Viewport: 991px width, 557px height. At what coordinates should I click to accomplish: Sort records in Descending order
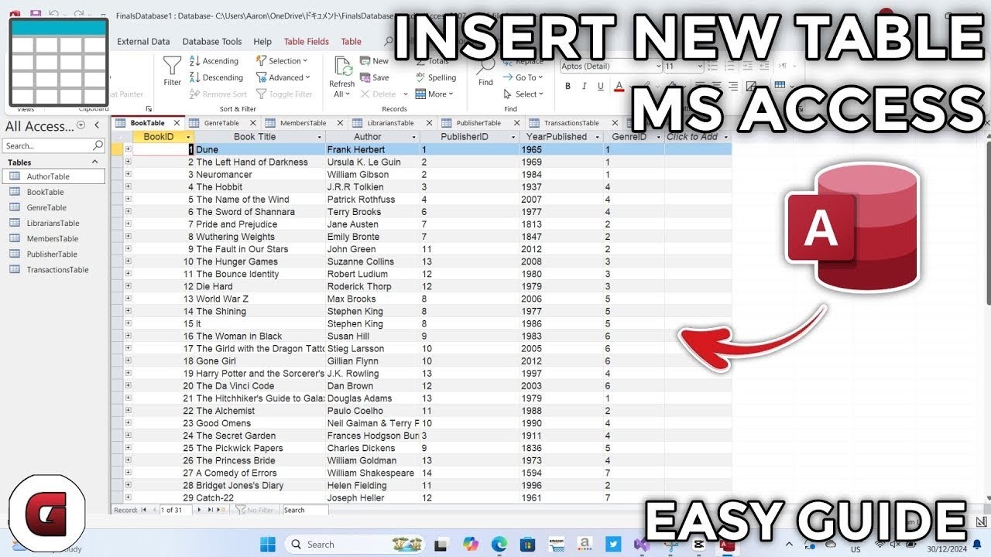click(217, 77)
